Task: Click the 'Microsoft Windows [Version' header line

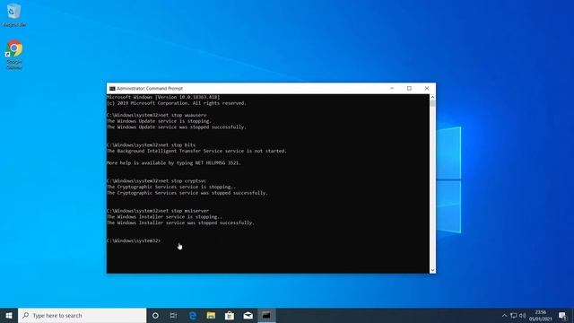Action: [163, 98]
